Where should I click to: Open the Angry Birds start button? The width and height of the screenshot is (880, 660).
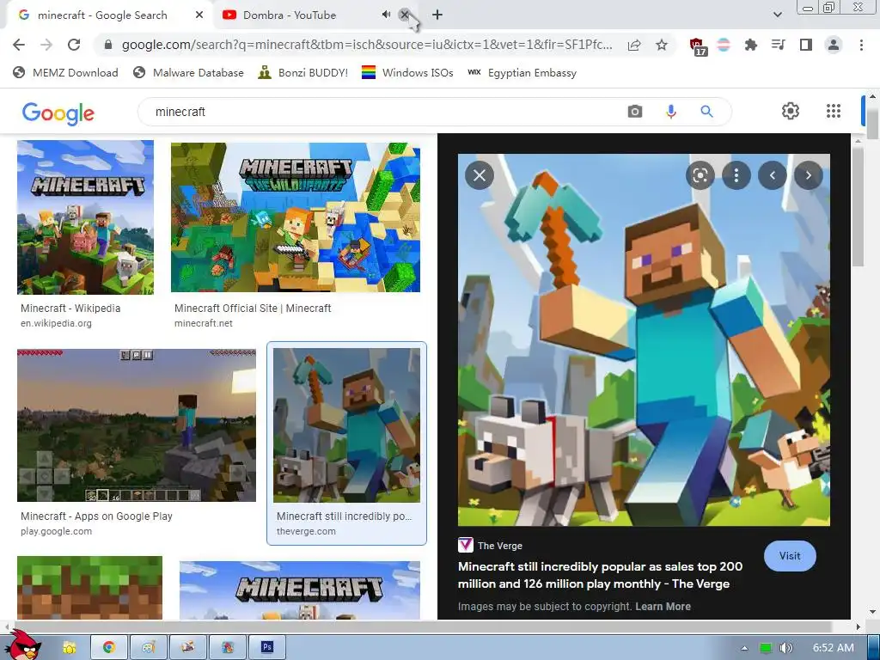pyautogui.click(x=25, y=645)
